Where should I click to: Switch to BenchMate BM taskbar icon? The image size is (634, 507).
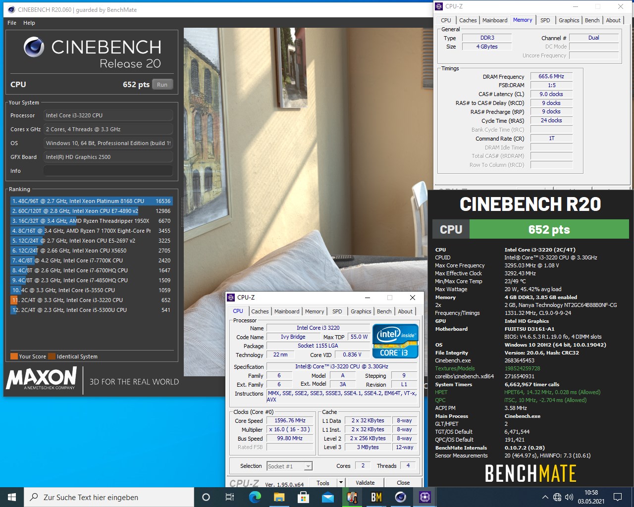click(x=376, y=497)
